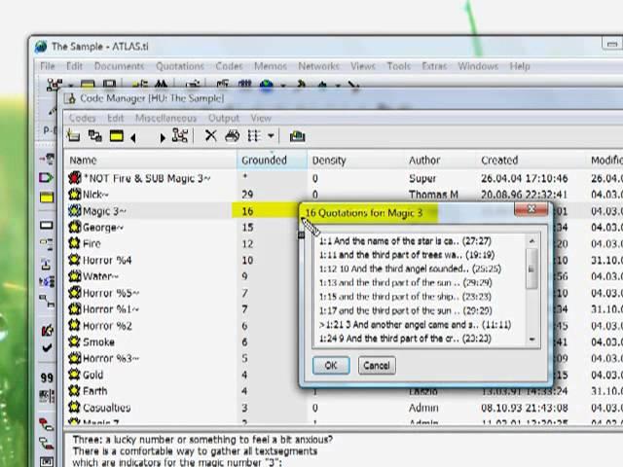
Task: Click the red link icon in left sidebar
Action: 46,424
